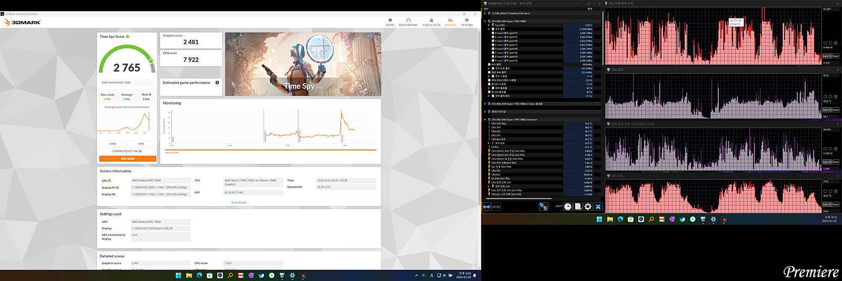Toggle first checkbox on the GPU temperature graph

825,191
